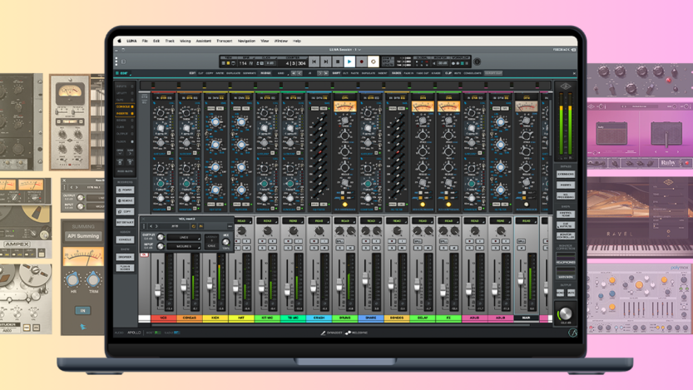This screenshot has width=693, height=390.
Task: Click the VOX channel fader handle
Action: point(157,290)
